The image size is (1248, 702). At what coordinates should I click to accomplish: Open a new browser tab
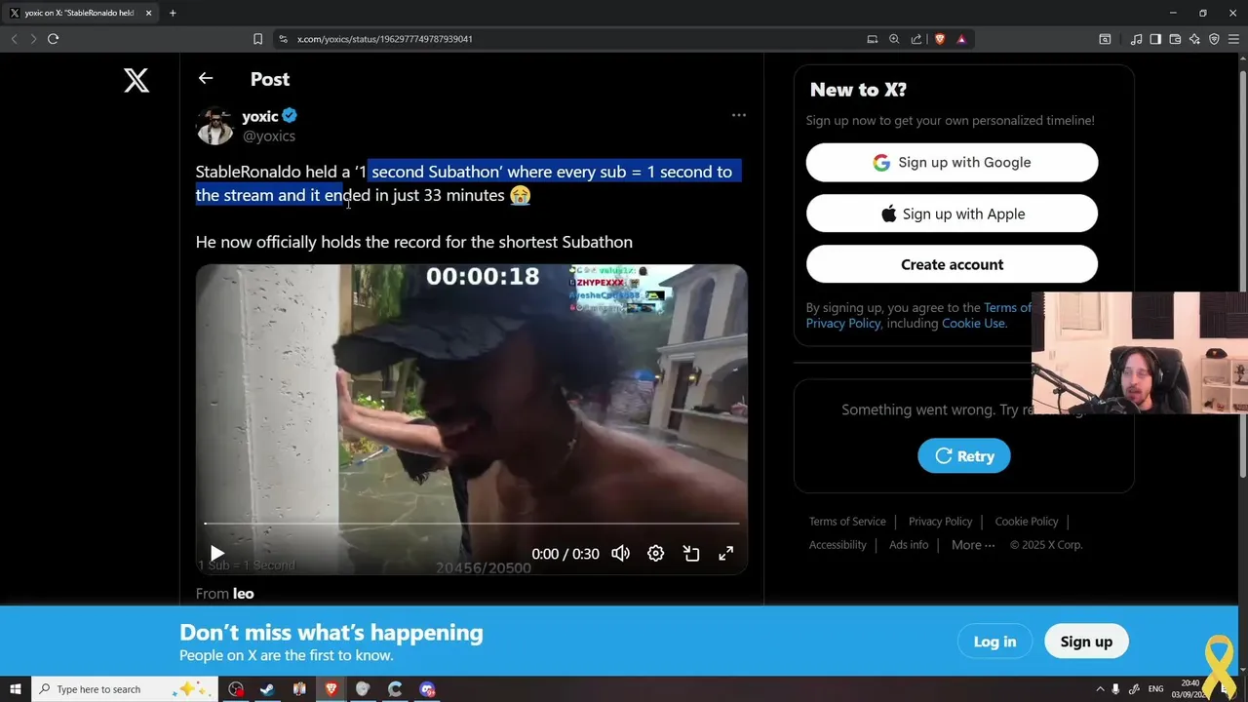[173, 13]
